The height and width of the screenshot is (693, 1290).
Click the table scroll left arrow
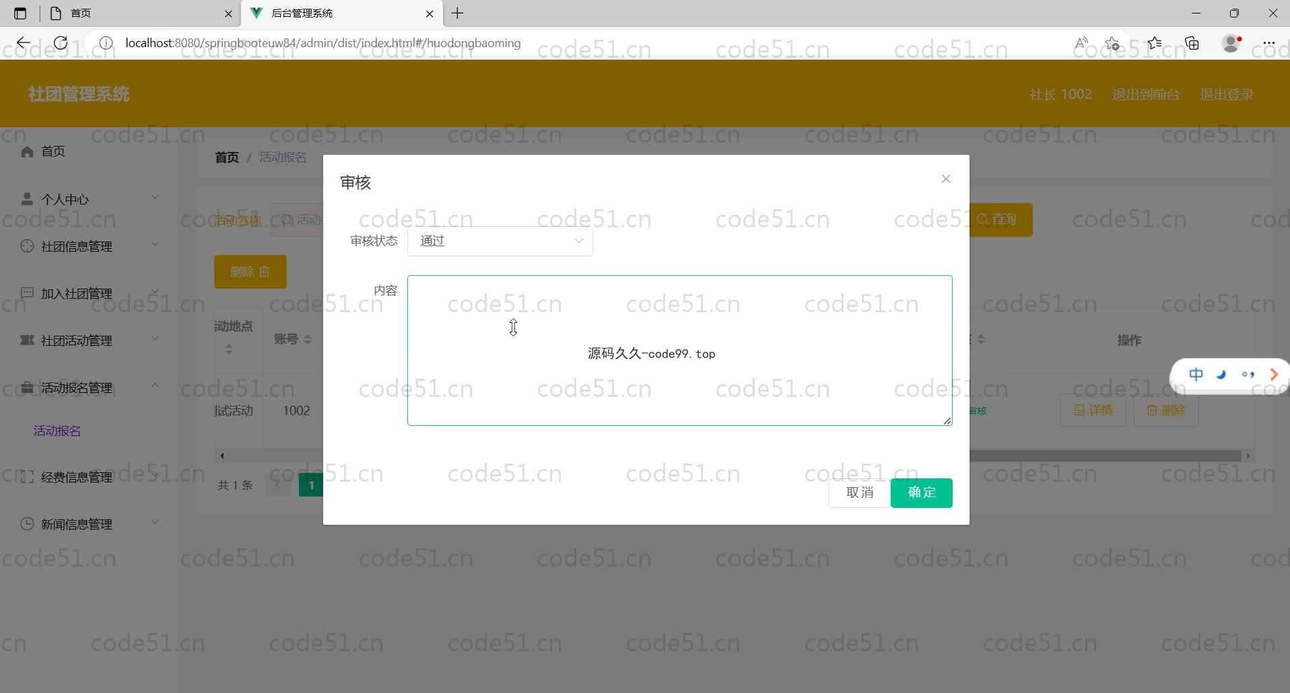coord(222,455)
